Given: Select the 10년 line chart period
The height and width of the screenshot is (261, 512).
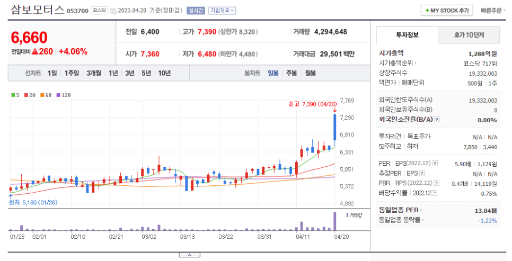Looking at the screenshot, I should [164, 73].
